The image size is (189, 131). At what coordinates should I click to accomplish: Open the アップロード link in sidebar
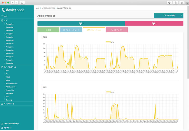pos(9,104)
